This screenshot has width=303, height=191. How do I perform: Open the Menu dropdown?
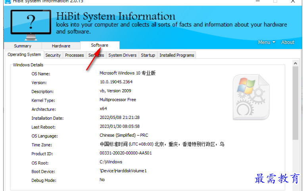267,42
